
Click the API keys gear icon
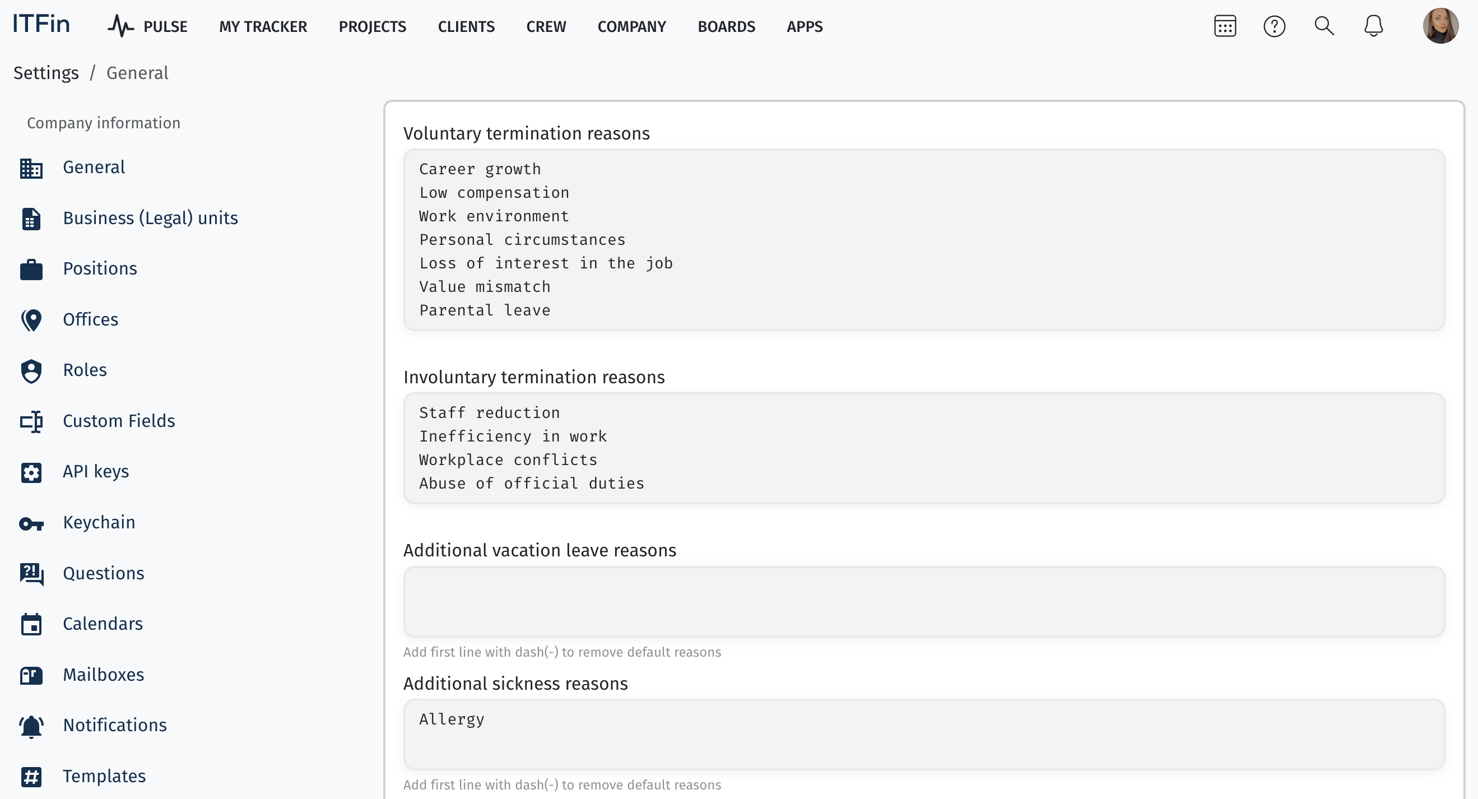(x=31, y=472)
